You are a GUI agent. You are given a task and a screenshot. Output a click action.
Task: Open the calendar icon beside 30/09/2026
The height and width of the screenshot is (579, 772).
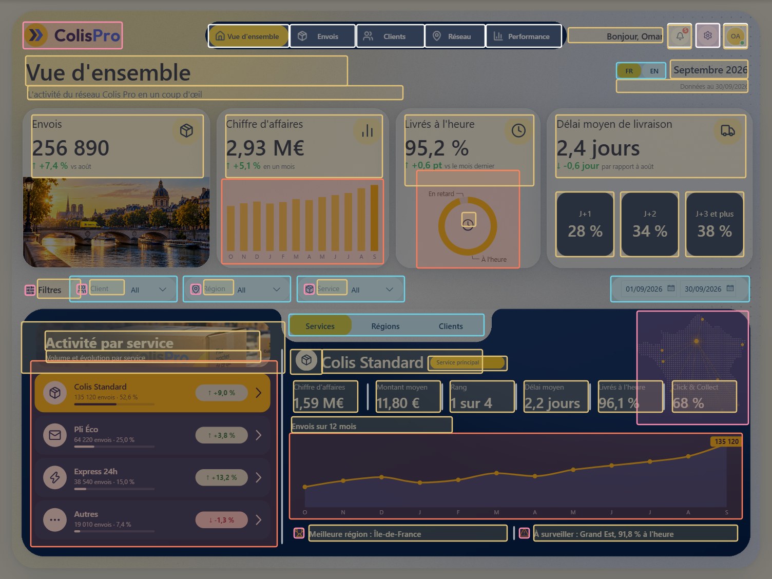click(730, 288)
